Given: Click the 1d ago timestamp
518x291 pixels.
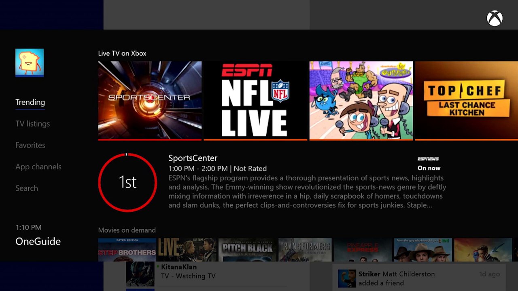Looking at the screenshot, I should click(490, 274).
